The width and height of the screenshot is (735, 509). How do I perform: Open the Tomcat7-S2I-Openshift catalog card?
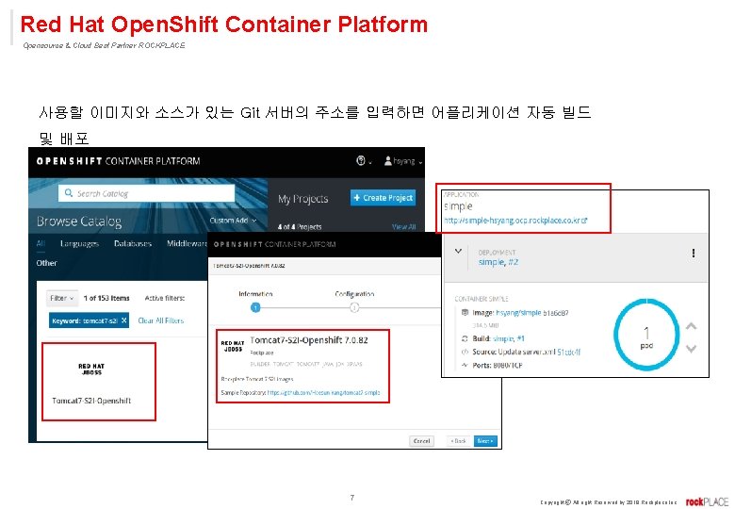pos(99,382)
